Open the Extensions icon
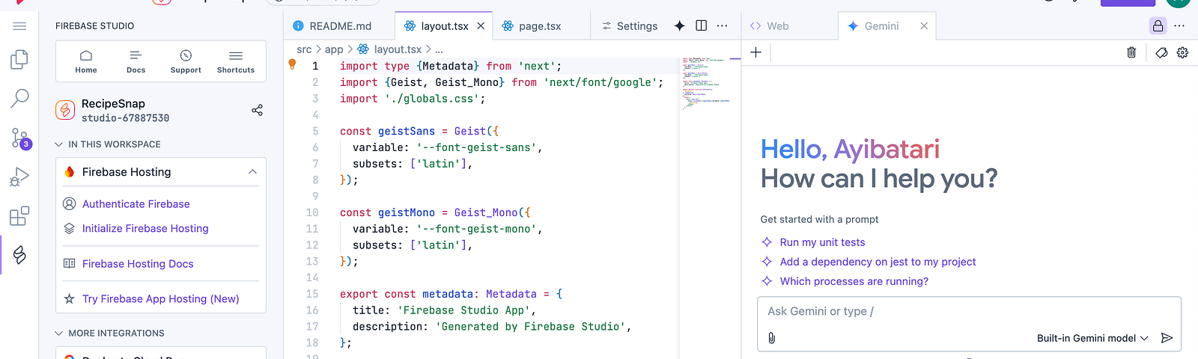 [19, 216]
